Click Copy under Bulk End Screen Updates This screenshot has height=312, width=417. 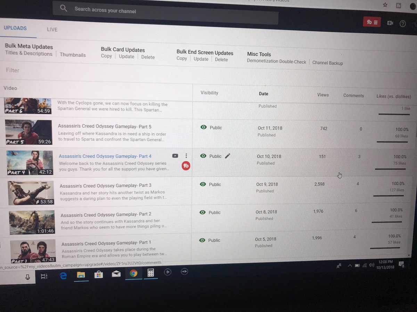tap(182, 58)
